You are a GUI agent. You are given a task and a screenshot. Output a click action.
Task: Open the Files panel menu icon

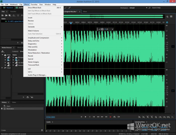pos(7,12)
